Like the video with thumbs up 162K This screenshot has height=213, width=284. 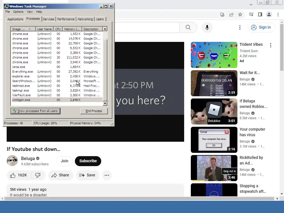pyautogui.click(x=19, y=175)
